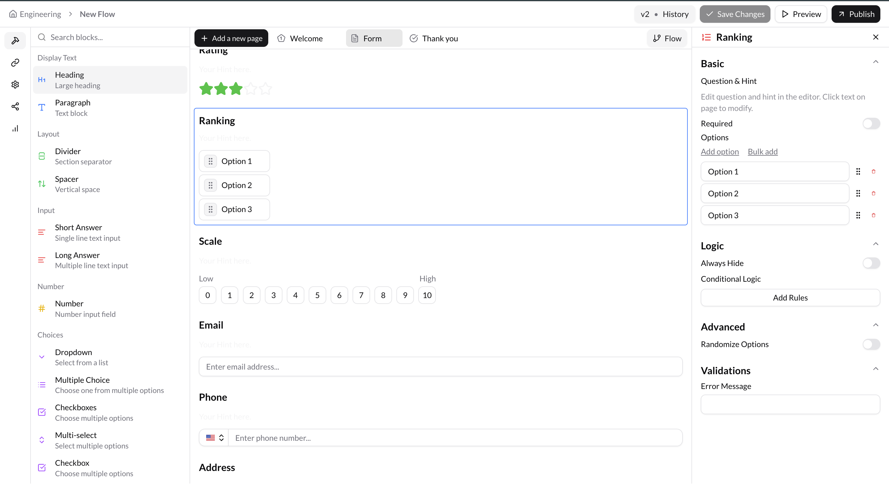Delete Option 2 using its trash icon
The height and width of the screenshot is (487, 889).
(x=874, y=193)
